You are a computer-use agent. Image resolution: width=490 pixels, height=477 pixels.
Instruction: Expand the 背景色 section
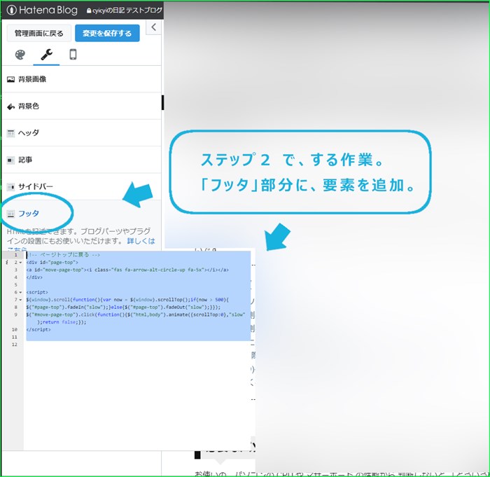pyautogui.click(x=81, y=106)
